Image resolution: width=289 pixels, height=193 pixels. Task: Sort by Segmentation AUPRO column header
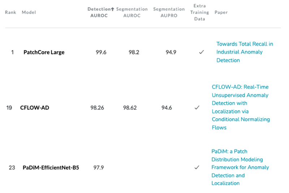169,12
